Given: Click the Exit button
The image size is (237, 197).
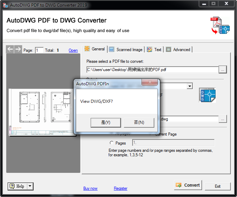Looking at the screenshot, I should point(218,186).
